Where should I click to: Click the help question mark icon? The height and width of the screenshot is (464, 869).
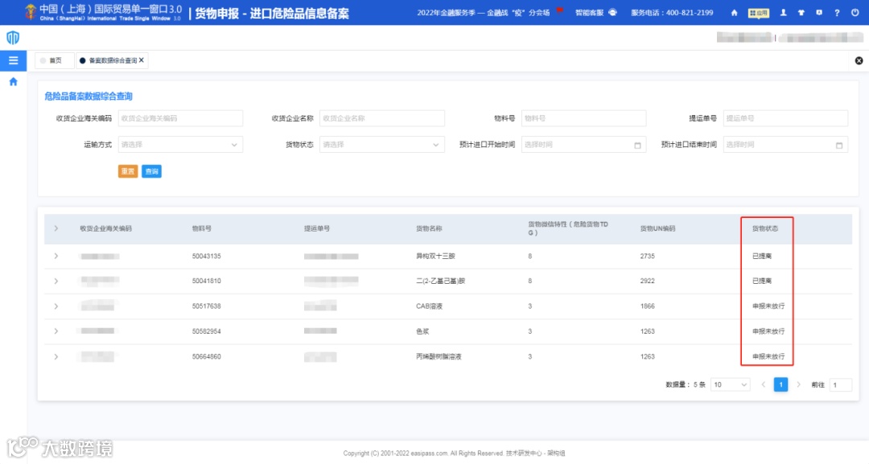coord(838,13)
